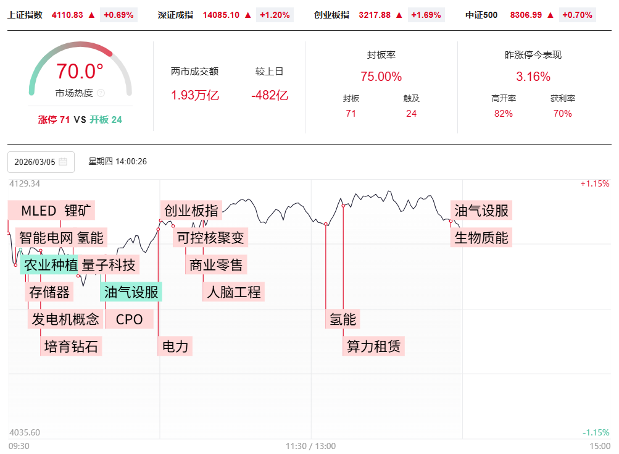Viewport: 619px width, 454px height.
Task: Click the 开板 24 count
Action: [x=106, y=120]
